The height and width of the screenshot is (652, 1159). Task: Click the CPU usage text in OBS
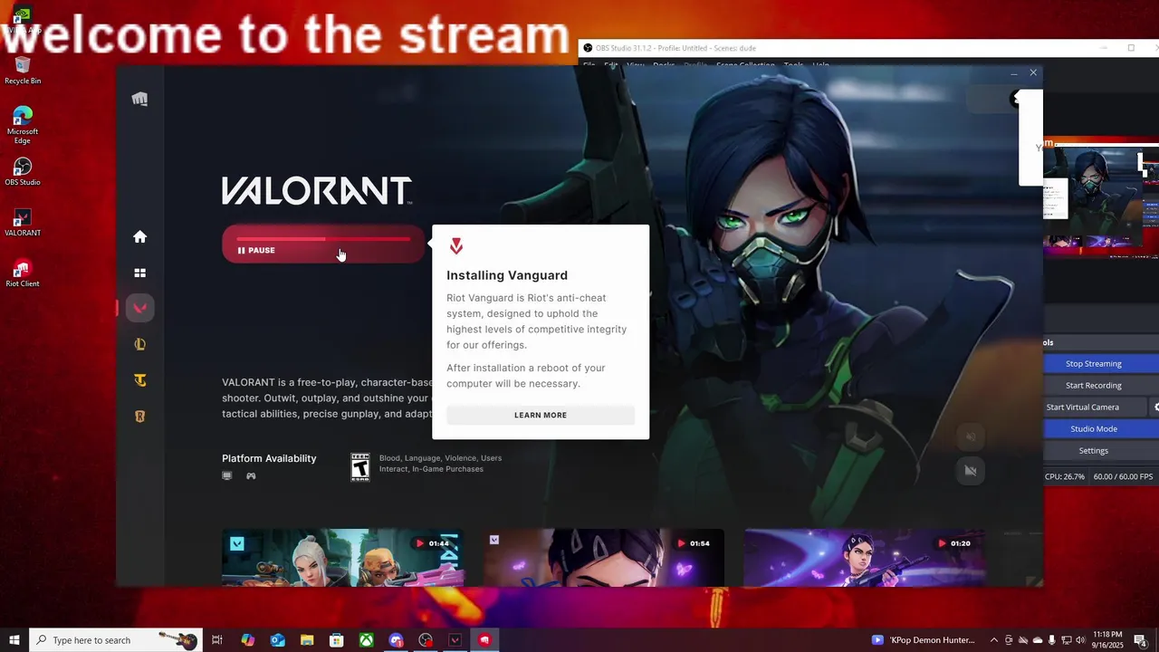[1064, 476]
